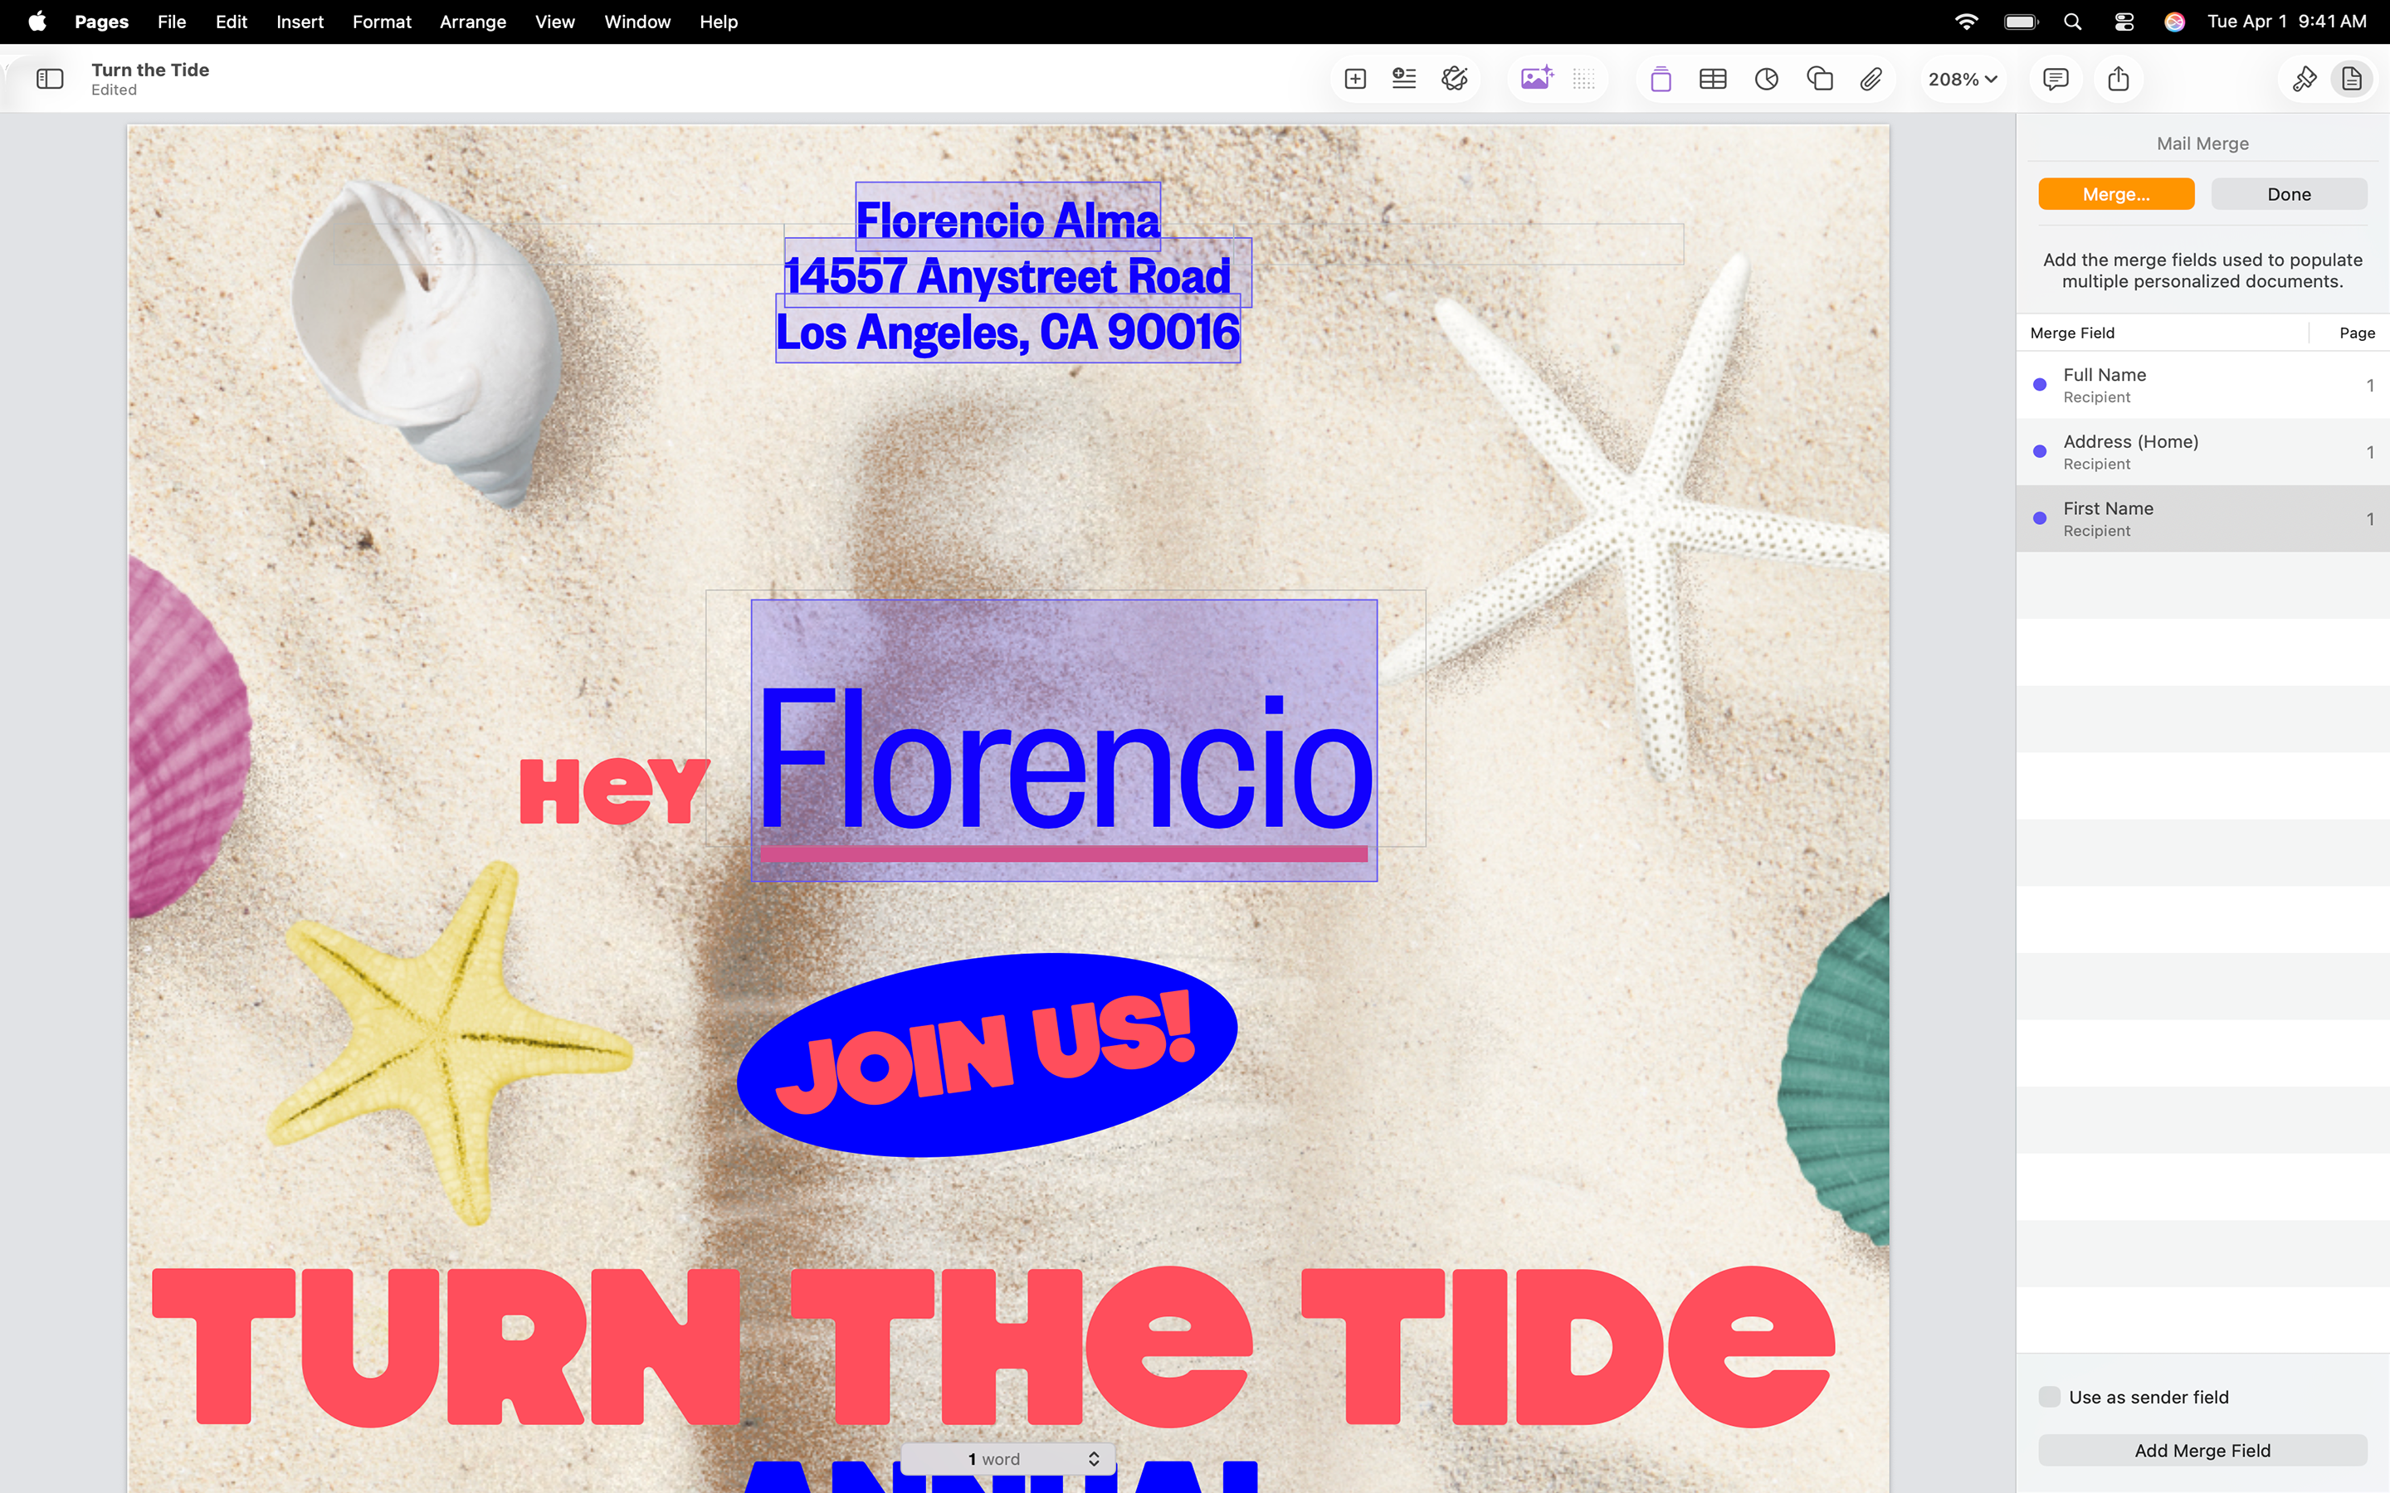Open the Edit menu

231,22
